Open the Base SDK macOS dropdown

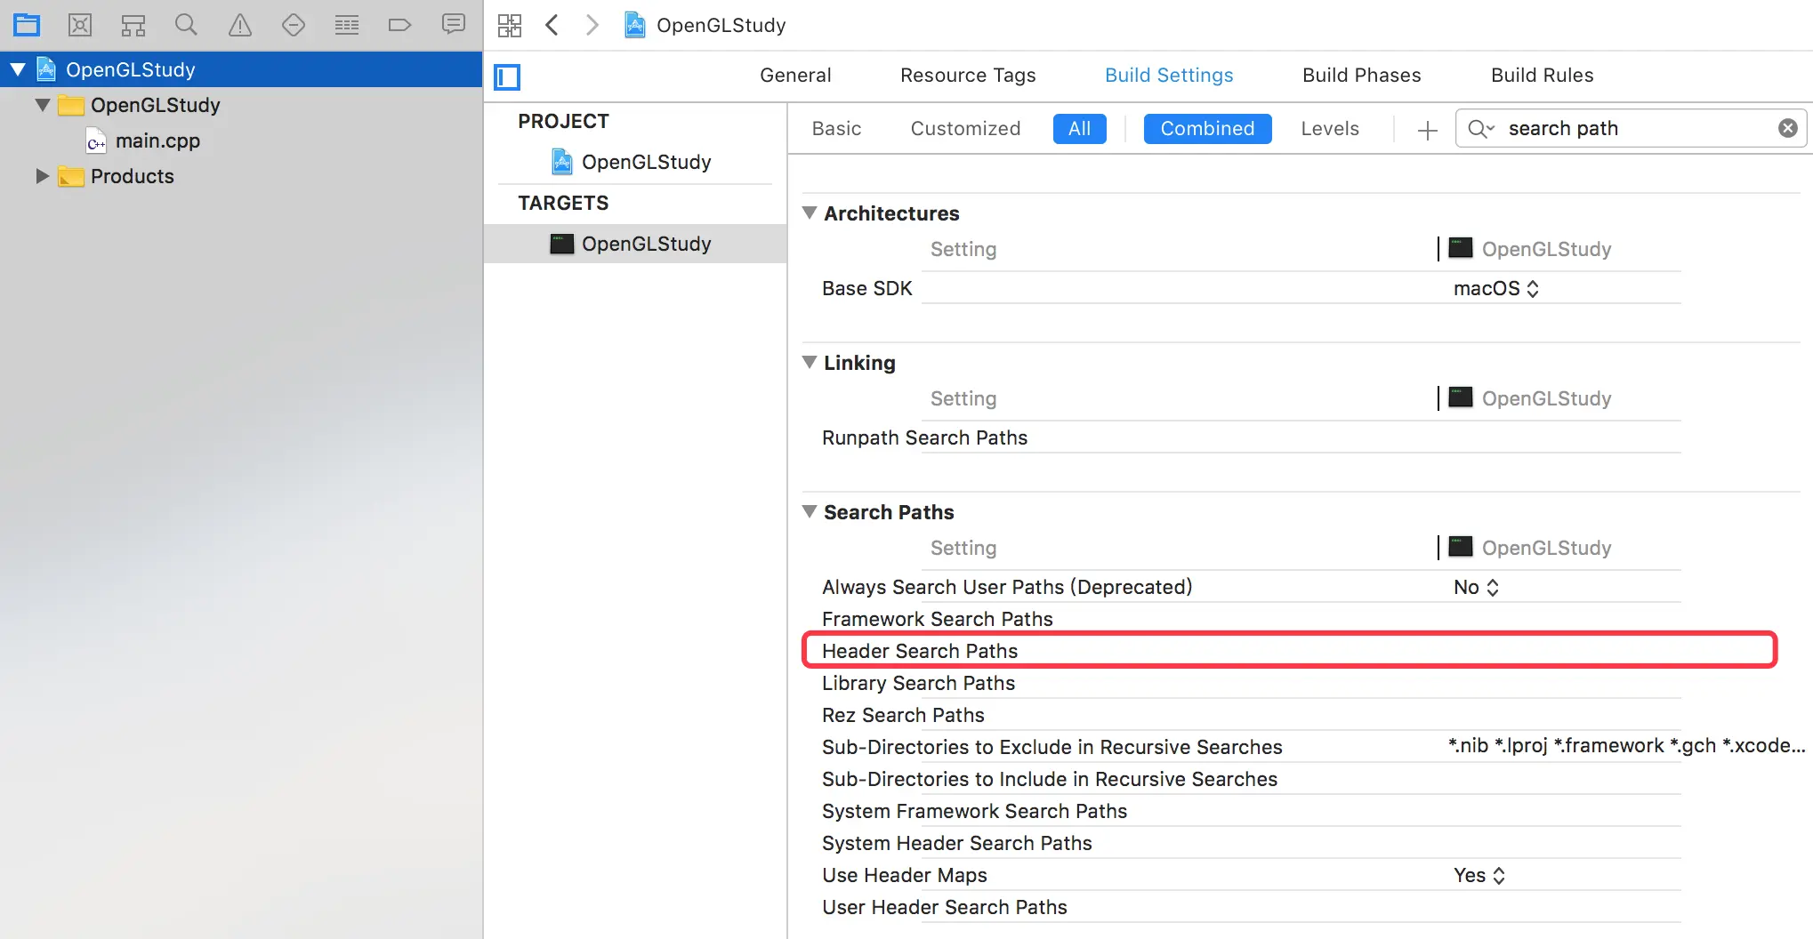pos(1495,288)
